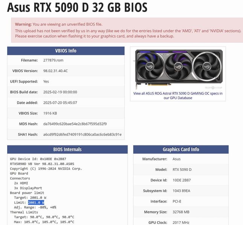Image resolution: width=243 pixels, height=225 pixels.
Task: Click the SHA1 hash value
Action: coord(82,134)
